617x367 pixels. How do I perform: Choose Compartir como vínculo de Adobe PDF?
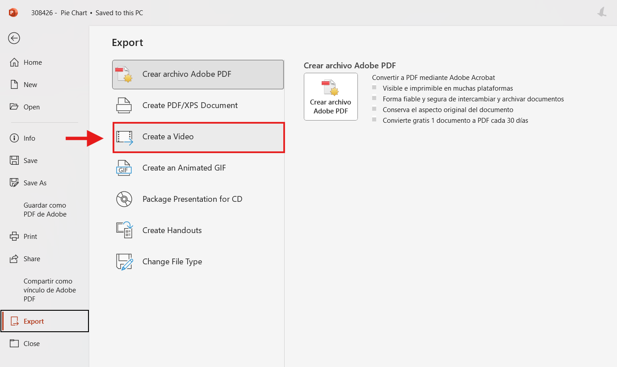click(50, 290)
